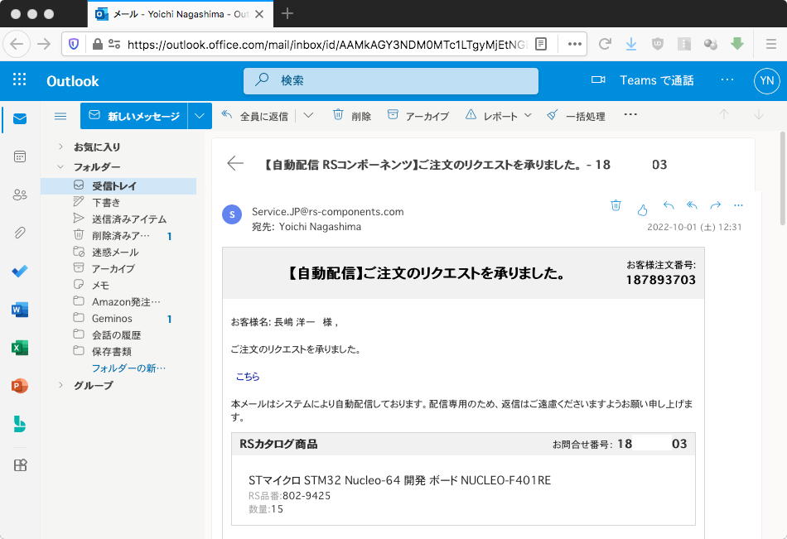This screenshot has height=539, width=787.
Task: Click the tracking protection shield icon
Action: click(x=74, y=44)
